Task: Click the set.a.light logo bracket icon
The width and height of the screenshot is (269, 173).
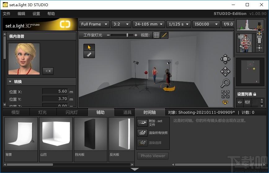Action: point(65,24)
